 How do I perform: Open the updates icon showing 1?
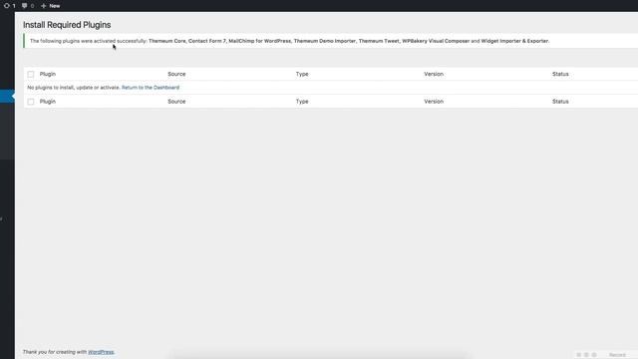[x=9, y=6]
